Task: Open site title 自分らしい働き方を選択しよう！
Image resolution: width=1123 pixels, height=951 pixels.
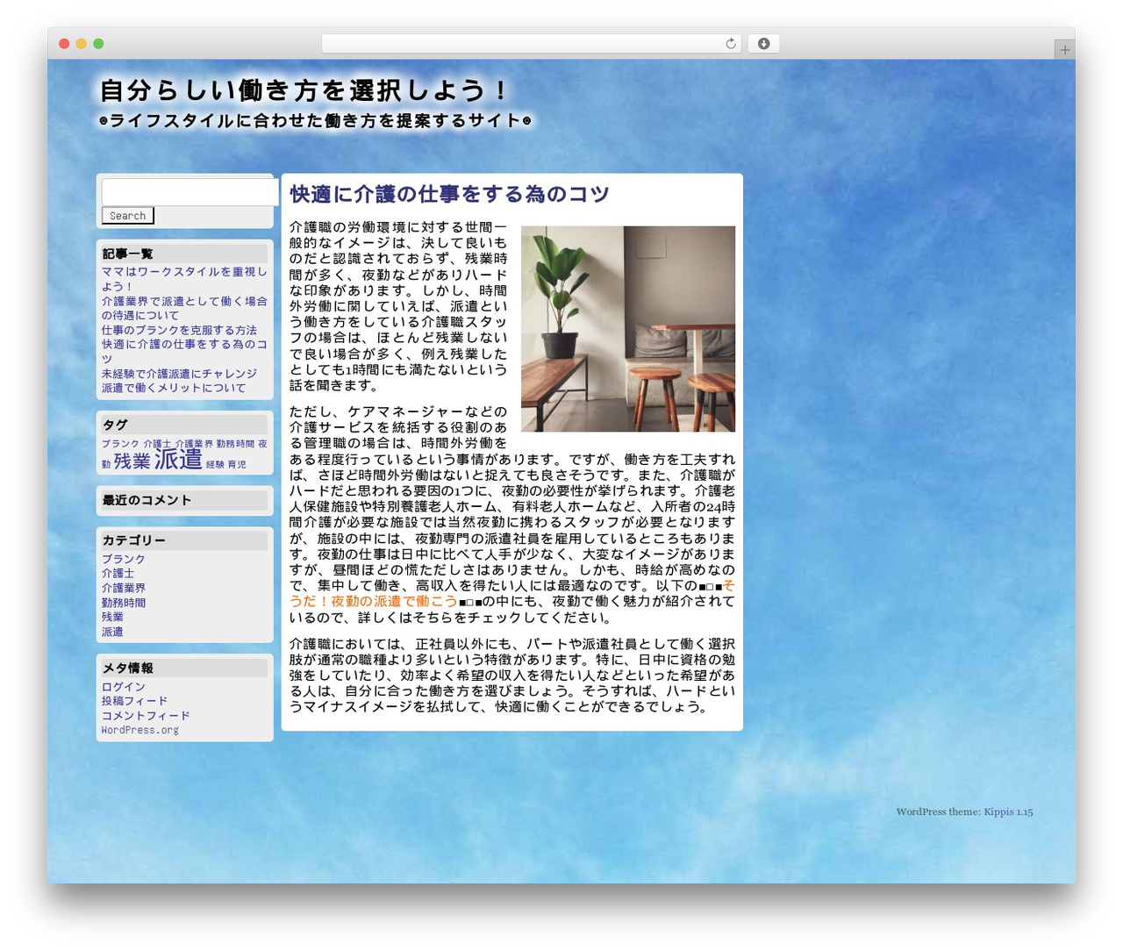Action: pyautogui.click(x=304, y=90)
